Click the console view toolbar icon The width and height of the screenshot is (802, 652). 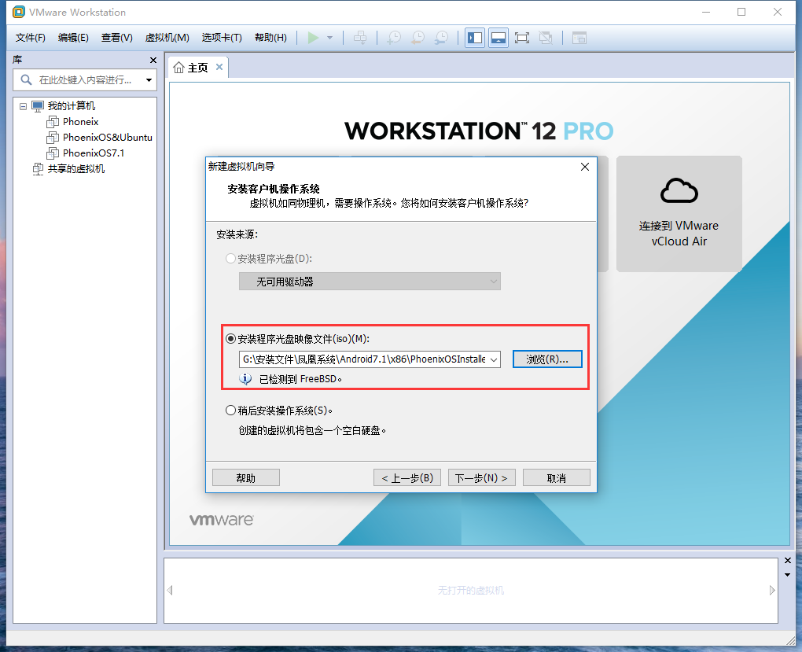pyautogui.click(x=579, y=38)
